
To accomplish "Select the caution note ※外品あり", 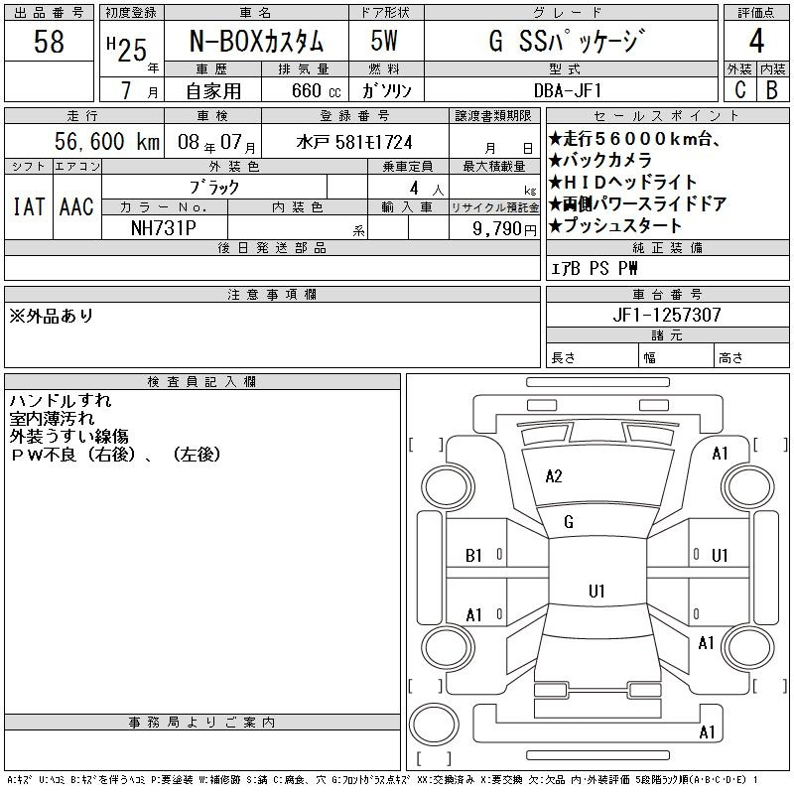I will click(x=52, y=316).
